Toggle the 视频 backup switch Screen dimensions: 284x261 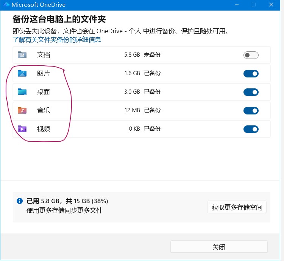click(x=251, y=129)
